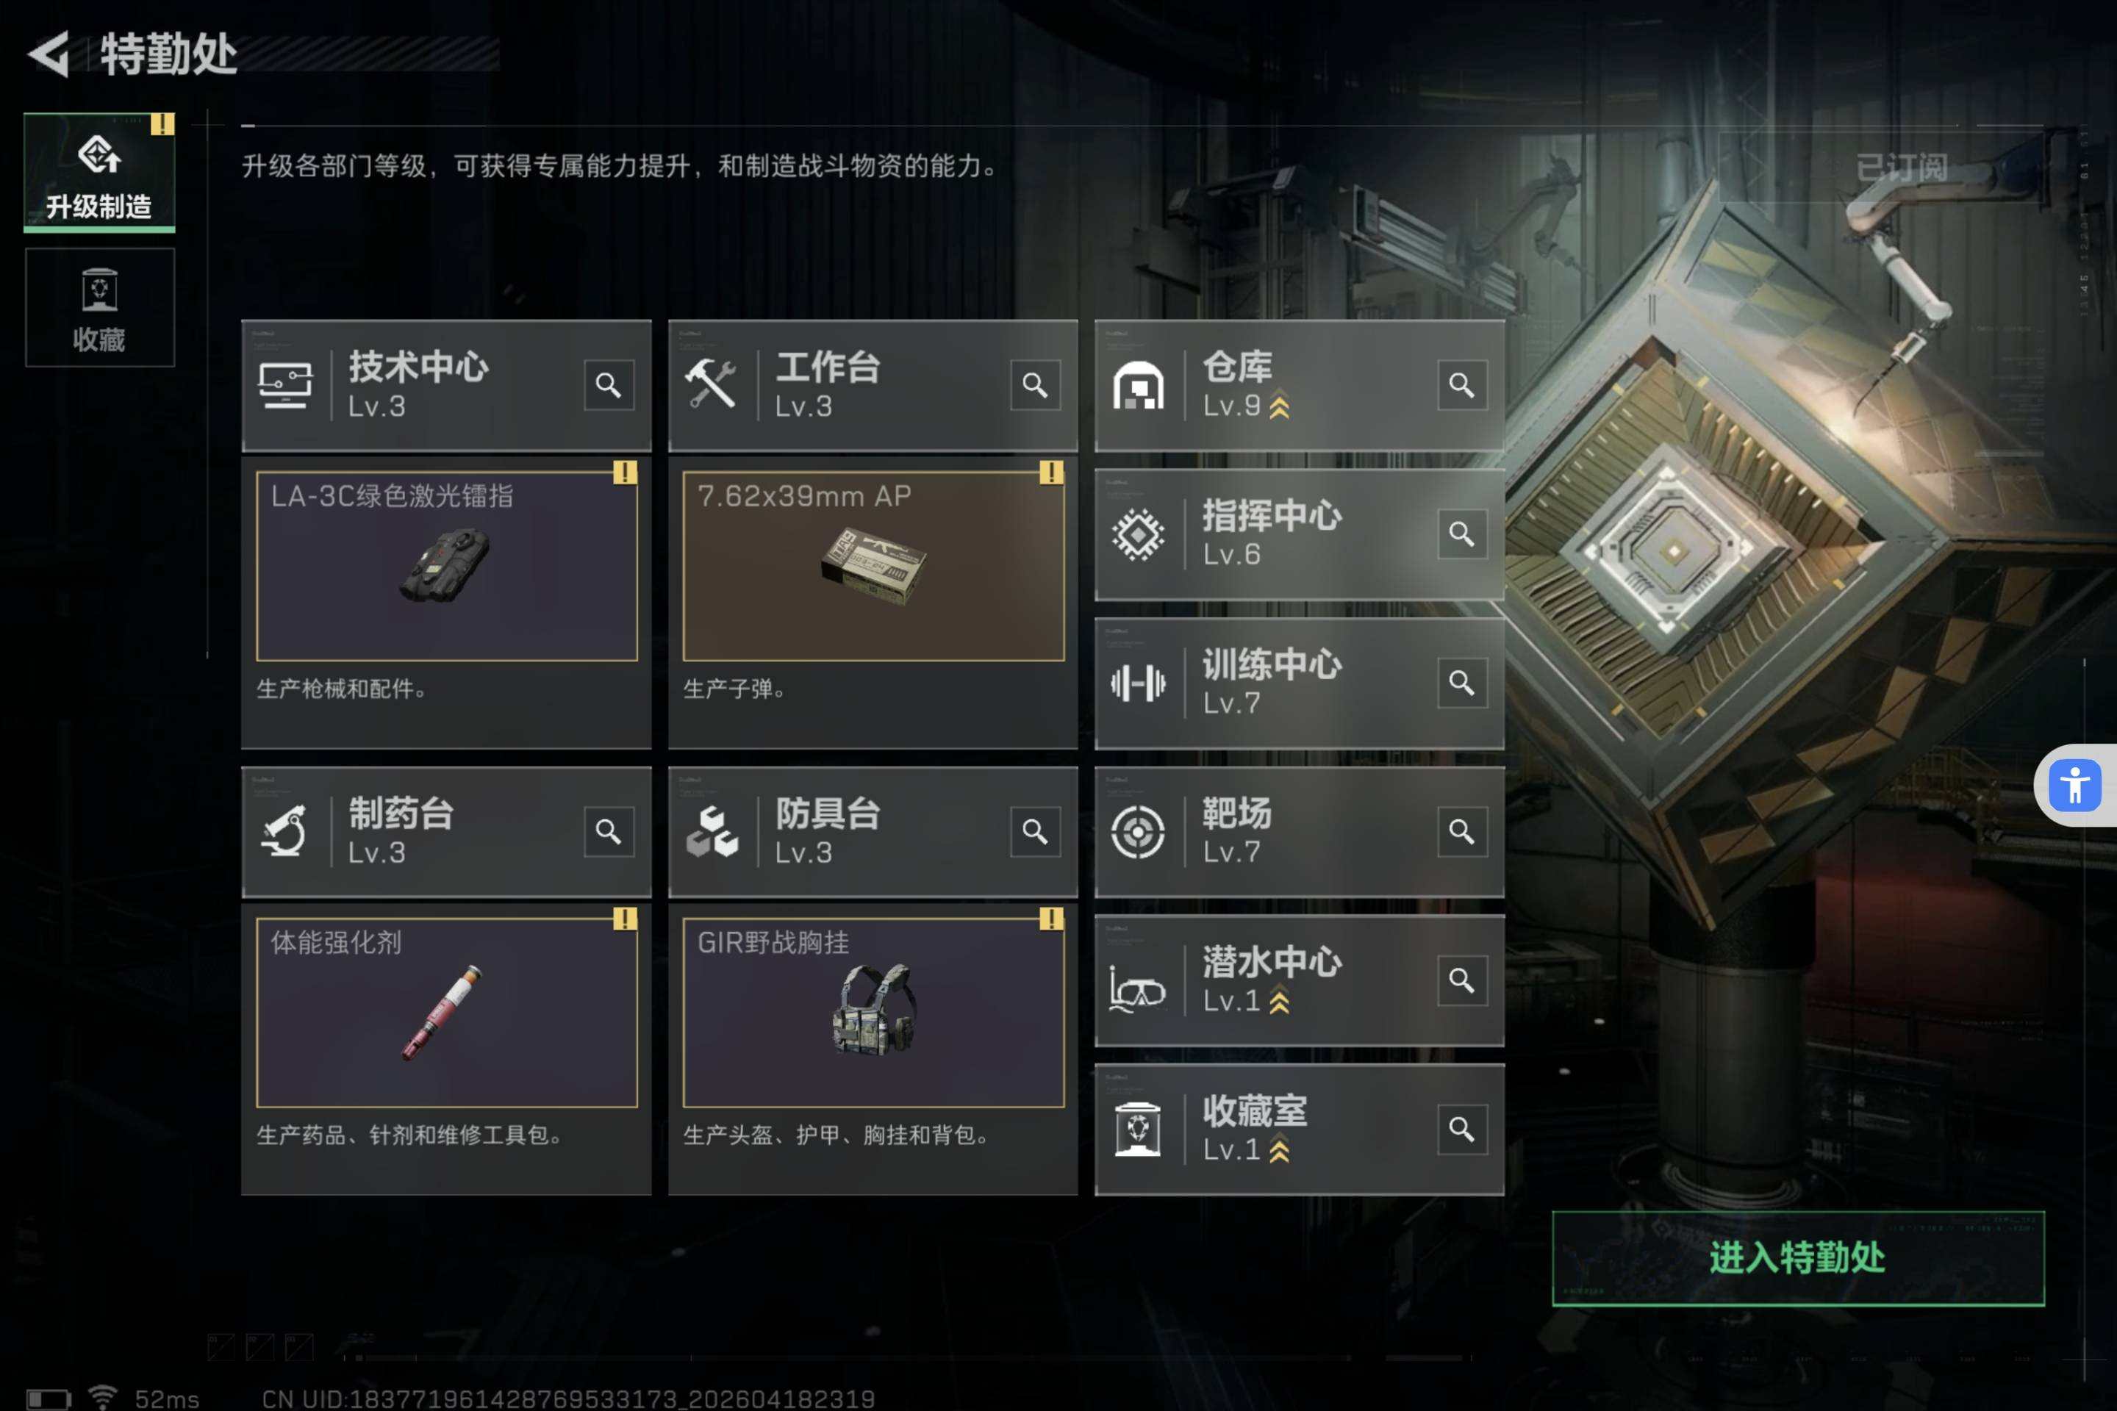Open the 指挥中心 magnifier icon

coord(1462,534)
